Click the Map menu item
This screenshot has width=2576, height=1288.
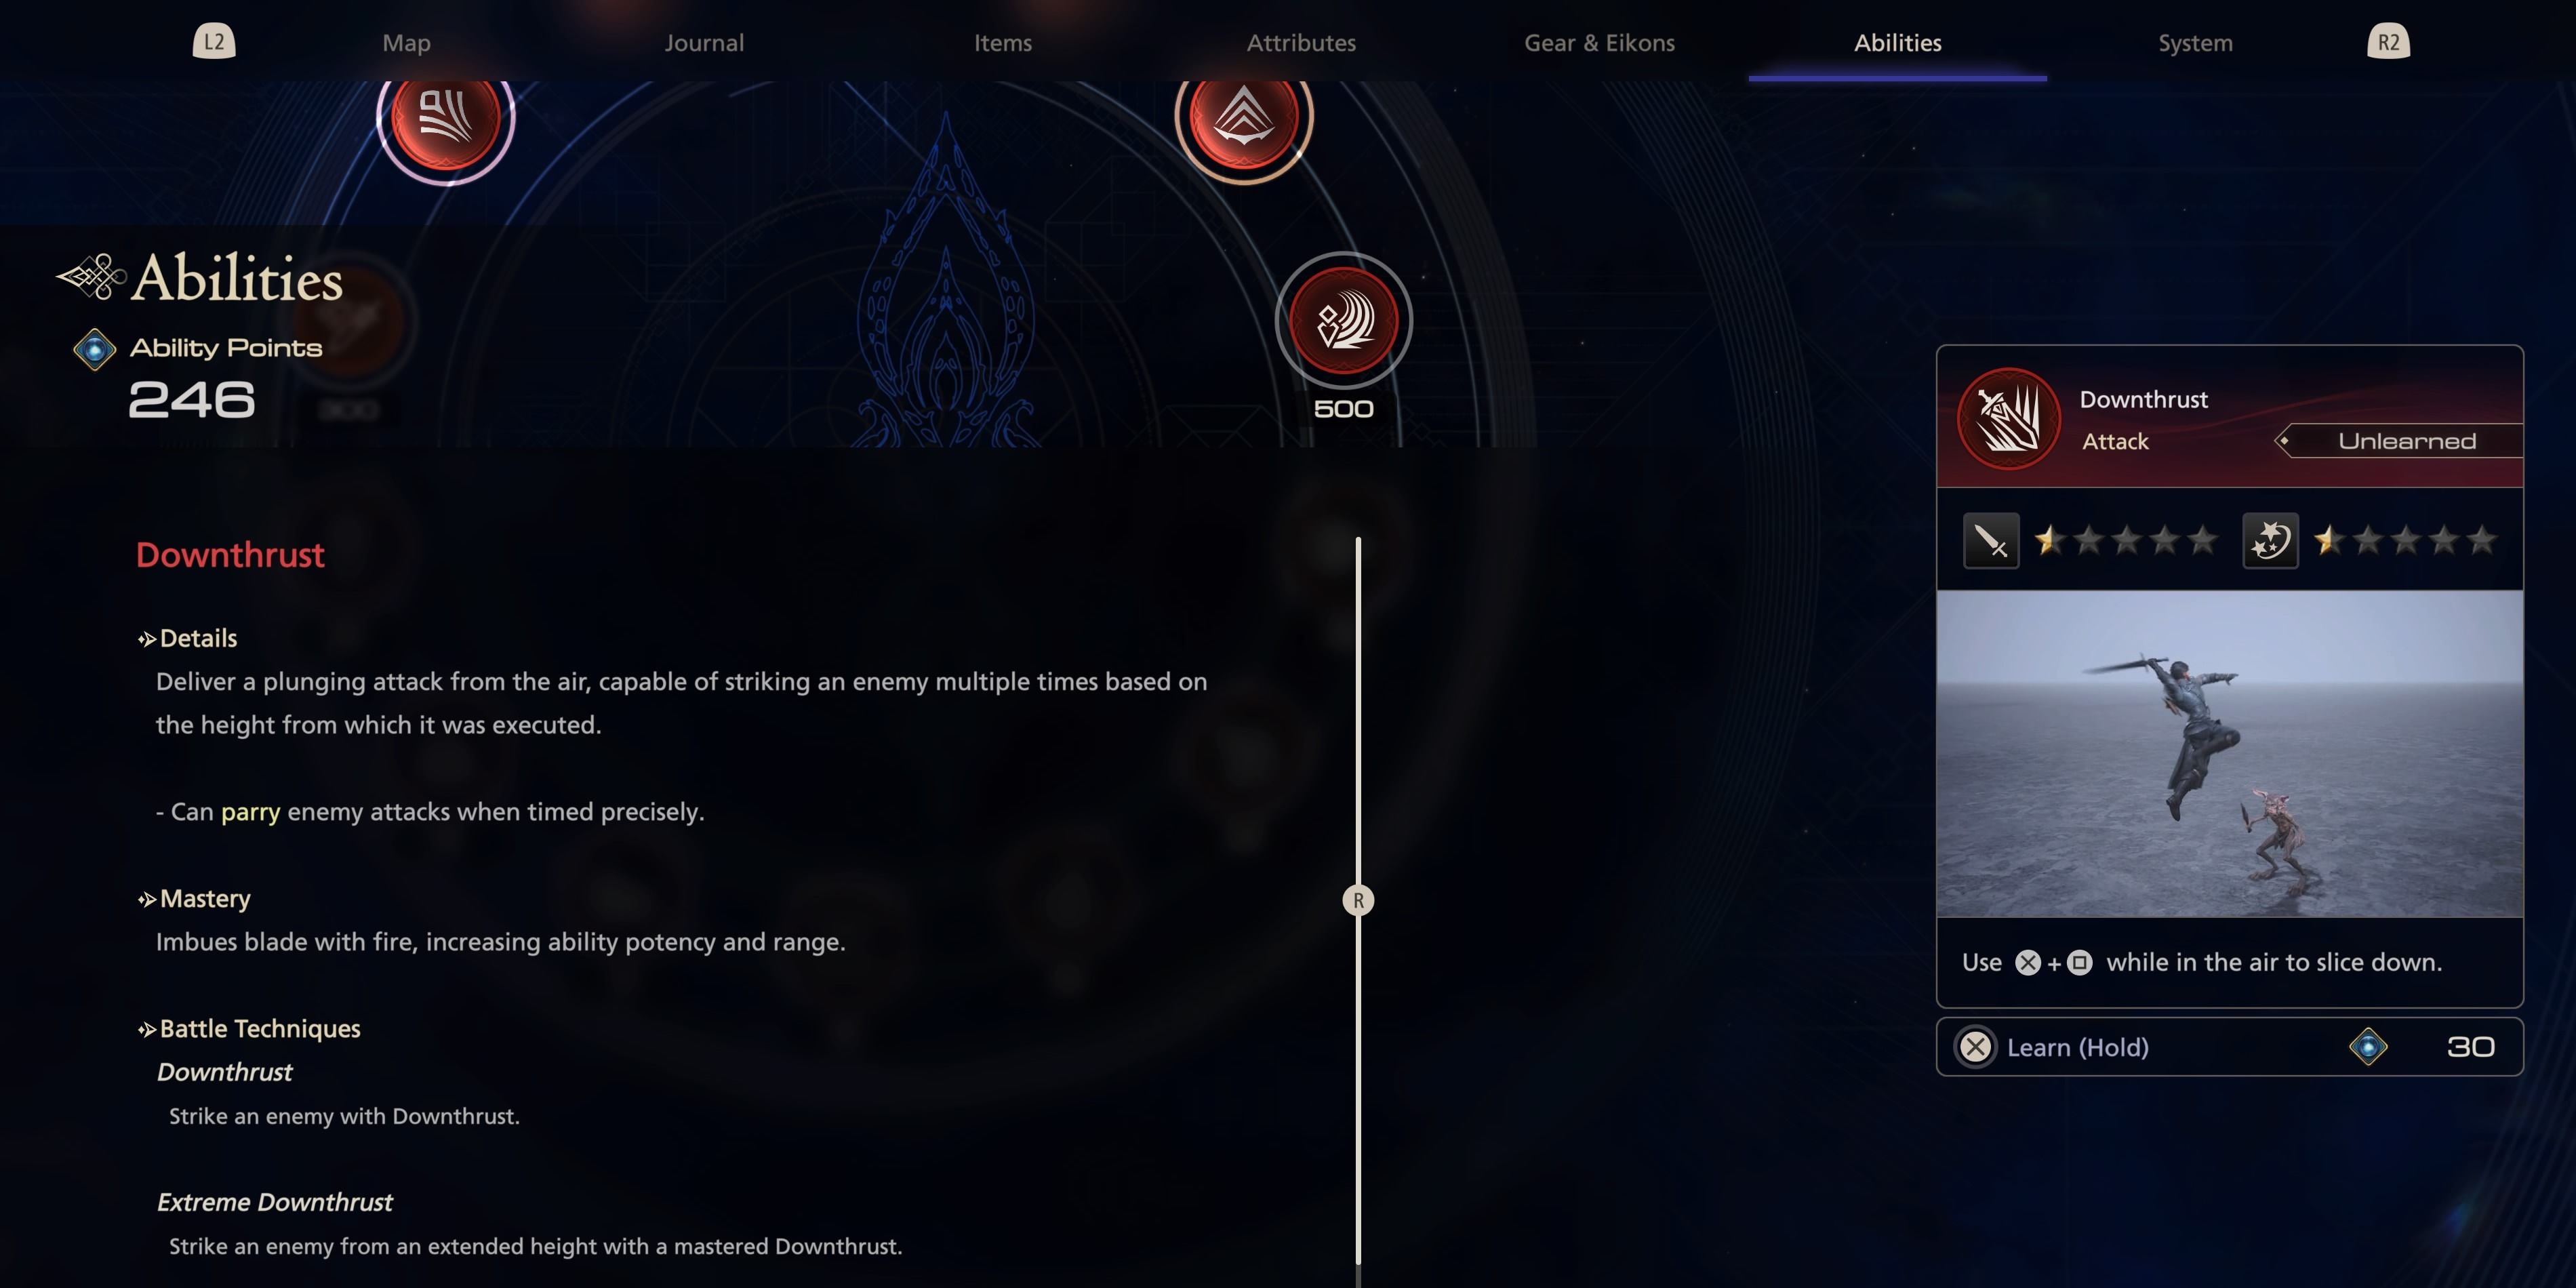(404, 41)
